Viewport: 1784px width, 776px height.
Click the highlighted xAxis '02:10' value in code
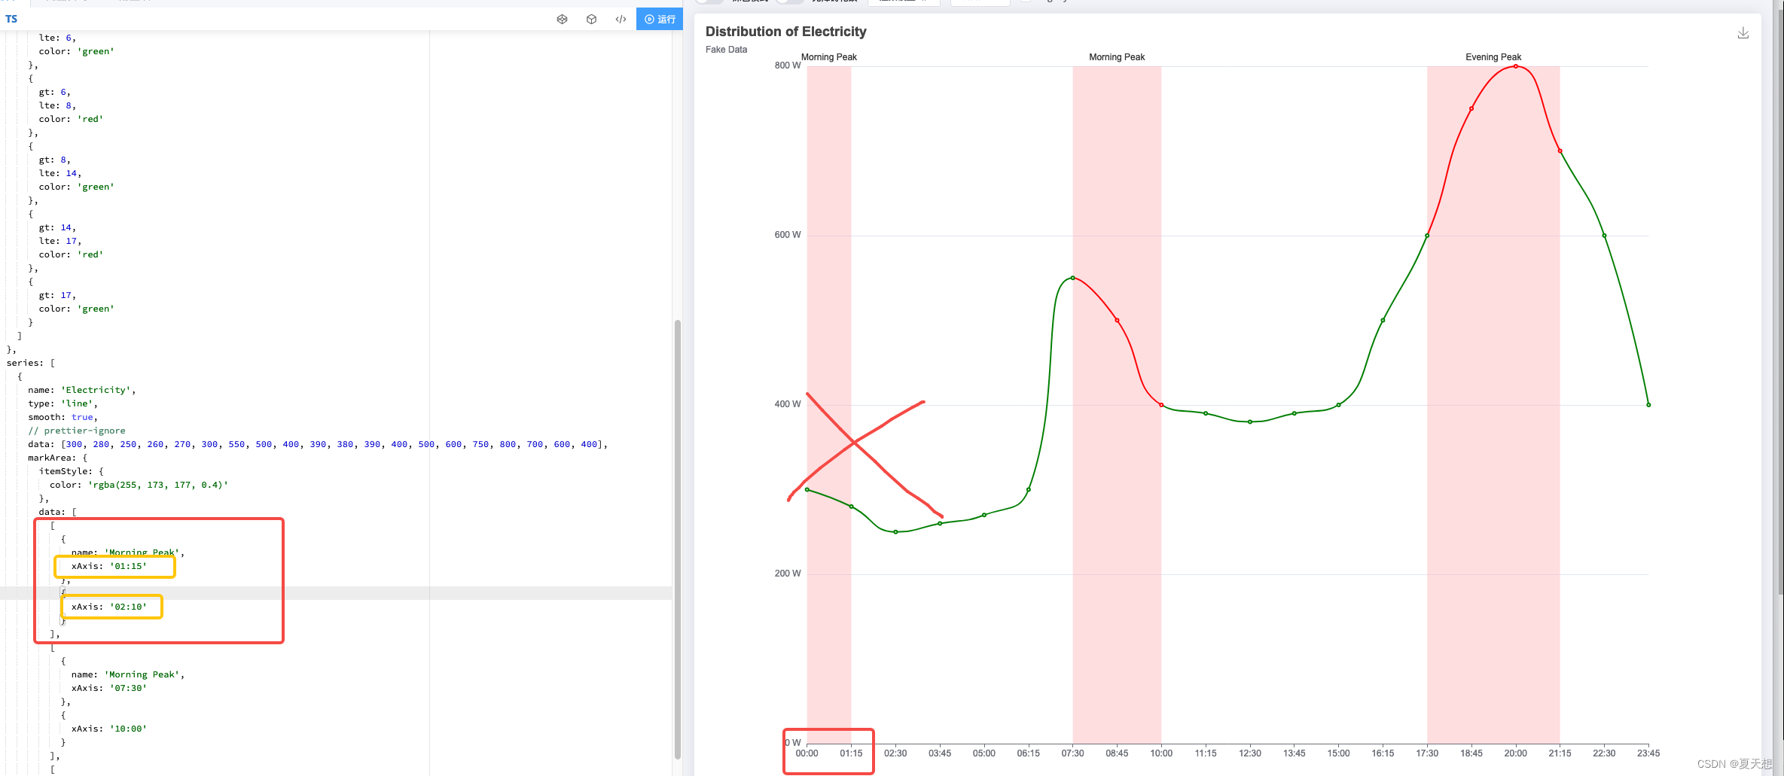pyautogui.click(x=111, y=607)
